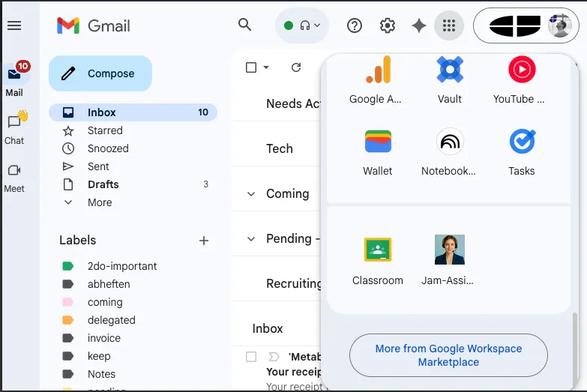Click the apps panel scrollbar
Viewport: 587px width, 392px height.
pos(575,350)
